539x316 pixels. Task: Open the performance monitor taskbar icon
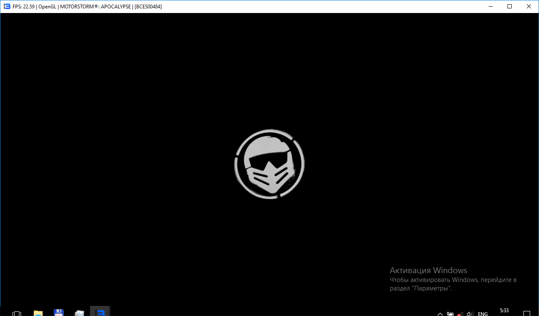point(79,313)
